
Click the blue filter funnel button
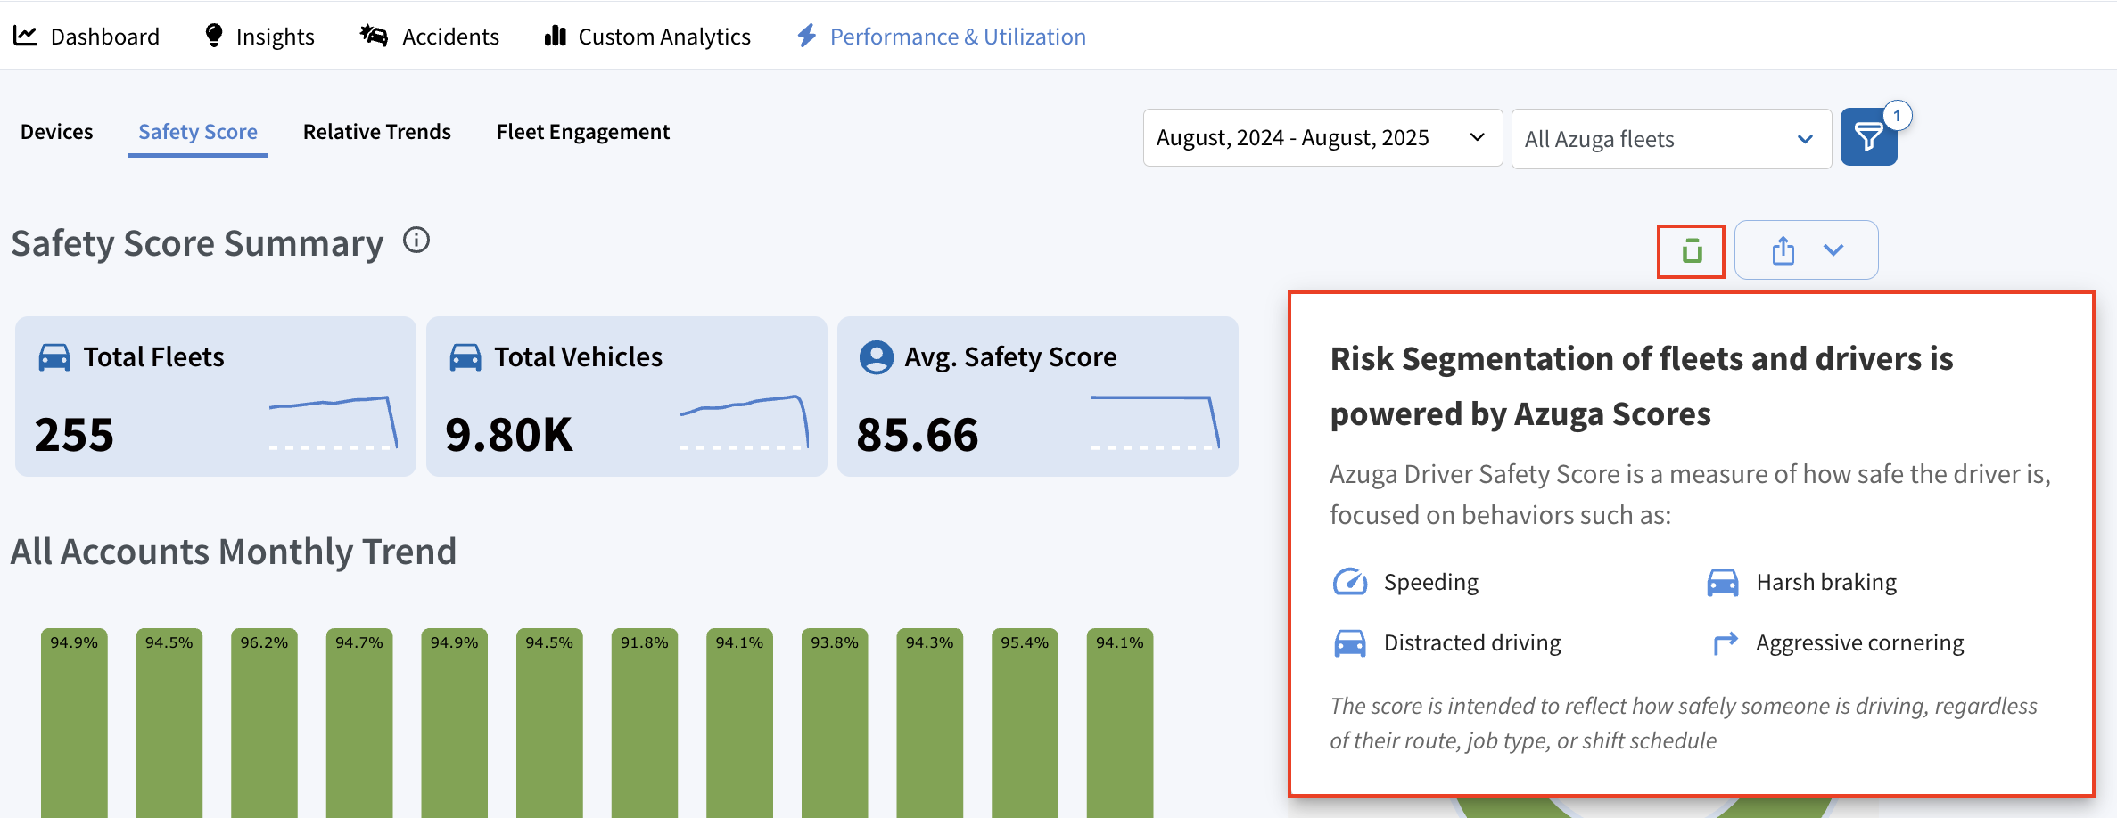(1868, 137)
